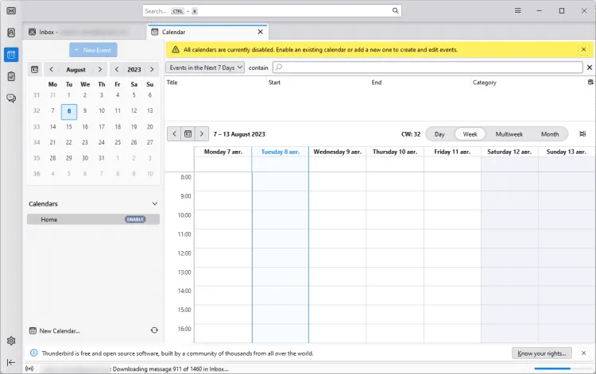Click the download progress bar
Viewport: 596px width, 374px height.
561,368
